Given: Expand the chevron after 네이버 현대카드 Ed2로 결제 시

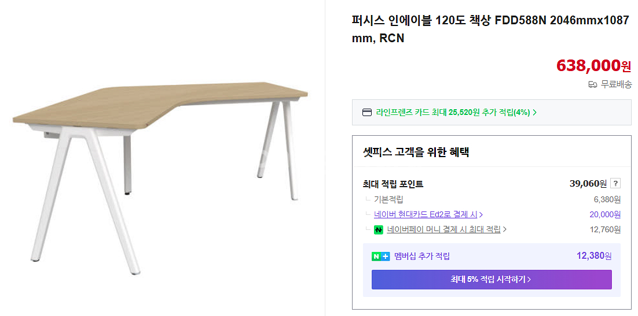Looking at the screenshot, I should (481, 215).
